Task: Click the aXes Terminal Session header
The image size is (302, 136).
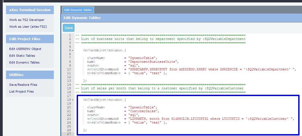Action: pos(30,10)
